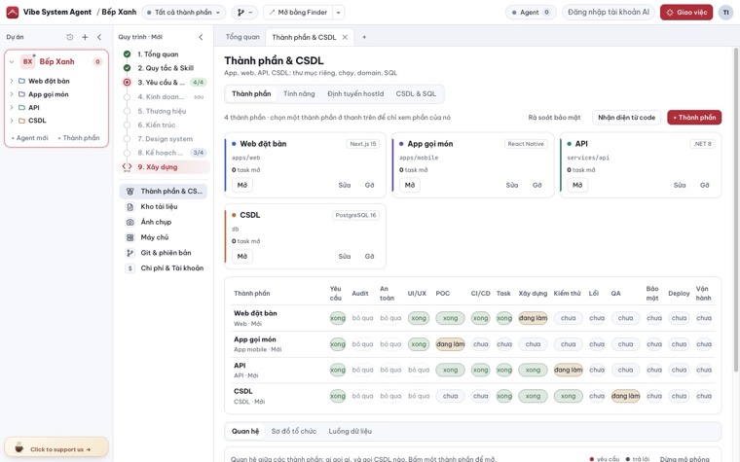
Task: Expand the Web đặt bàn tree item
Action: (12, 81)
